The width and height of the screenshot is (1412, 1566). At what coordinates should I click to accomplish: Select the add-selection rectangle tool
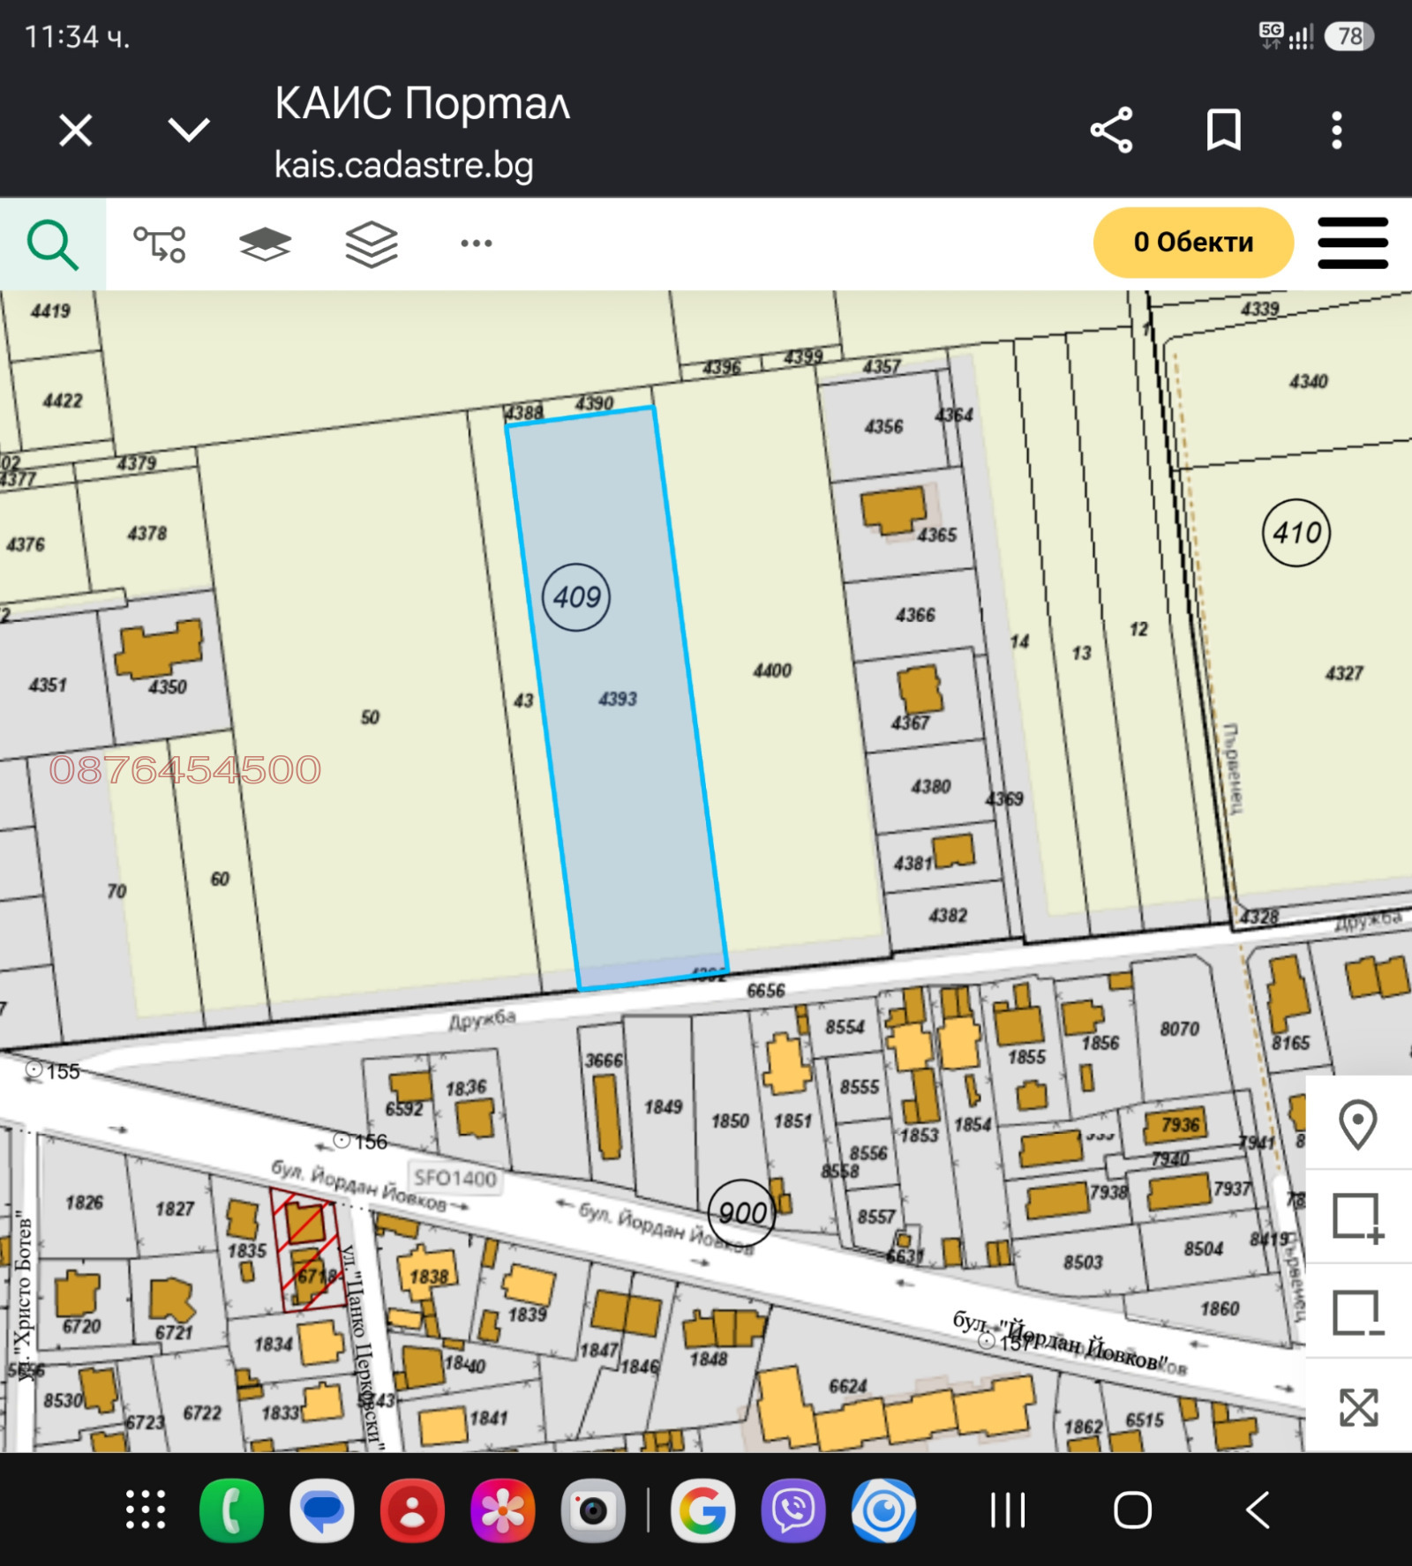pyautogui.click(x=1358, y=1218)
